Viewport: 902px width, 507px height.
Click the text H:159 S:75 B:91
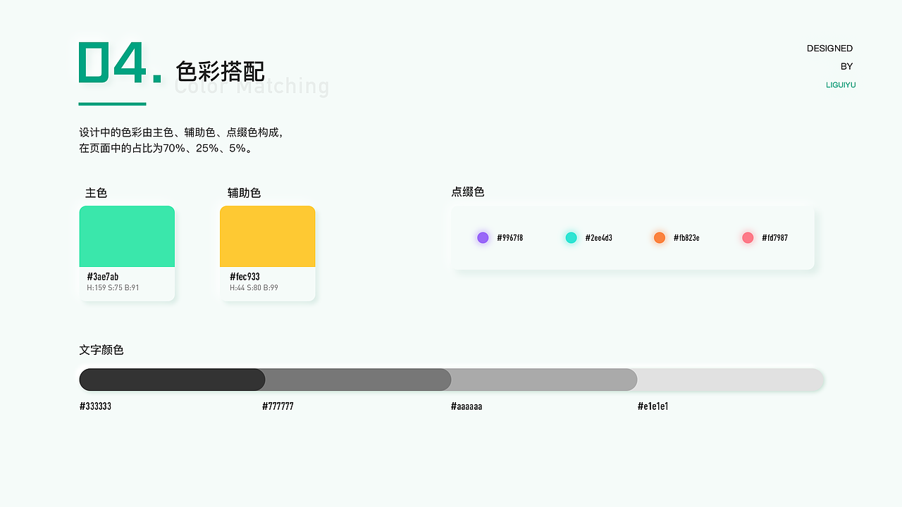tap(113, 288)
